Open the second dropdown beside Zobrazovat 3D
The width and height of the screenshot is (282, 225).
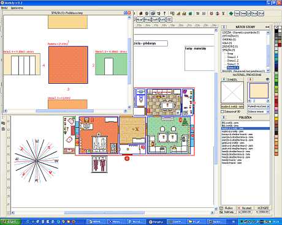tap(259, 112)
